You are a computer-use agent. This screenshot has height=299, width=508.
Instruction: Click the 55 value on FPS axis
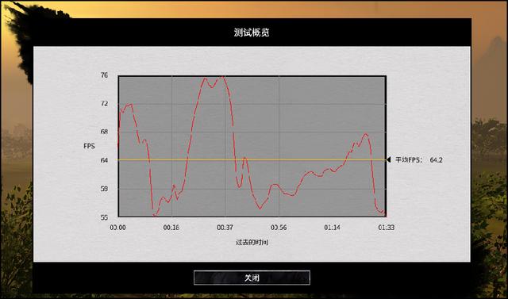104,217
